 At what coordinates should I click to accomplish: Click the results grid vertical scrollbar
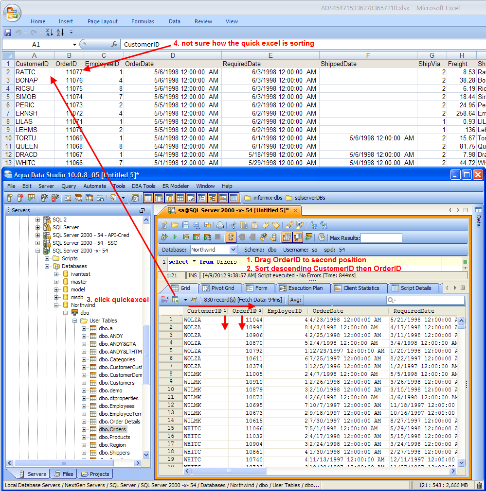coord(462,391)
